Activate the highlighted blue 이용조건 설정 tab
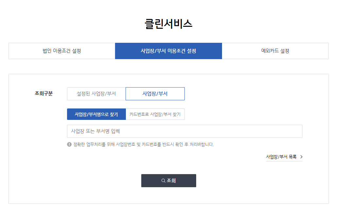The width and height of the screenshot is (343, 213). (x=168, y=51)
